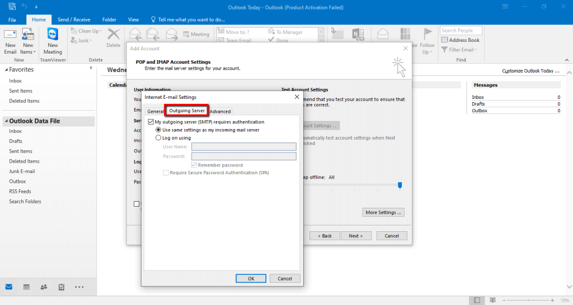Select the Log on using option

[158, 138]
